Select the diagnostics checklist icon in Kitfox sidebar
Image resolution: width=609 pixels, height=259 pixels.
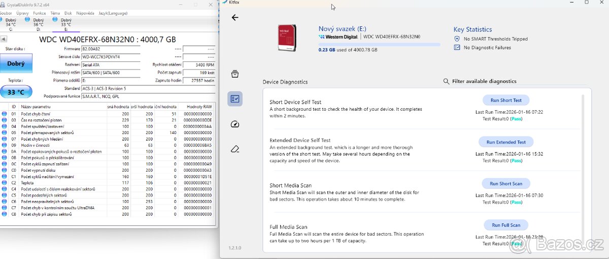pos(234,99)
